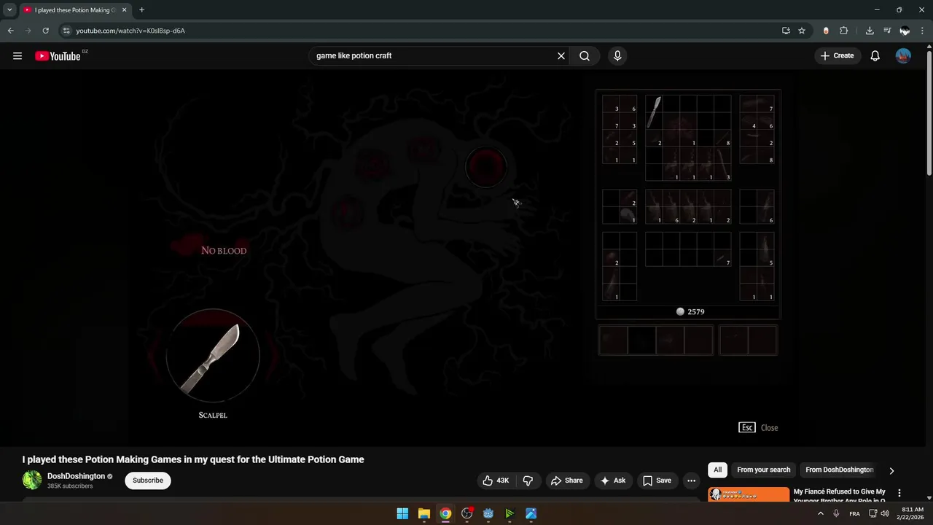
Task: Show hidden system tray icons
Action: 821,514
